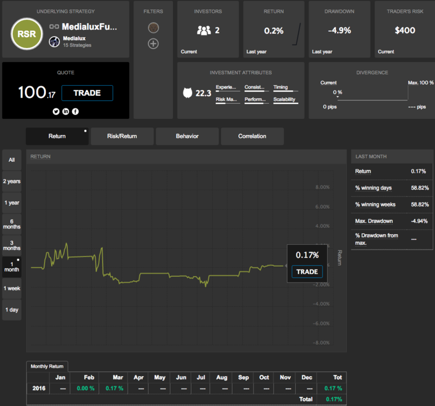This screenshot has width=435, height=406.
Task: Click the Twitter share icon
Action: coord(56,111)
